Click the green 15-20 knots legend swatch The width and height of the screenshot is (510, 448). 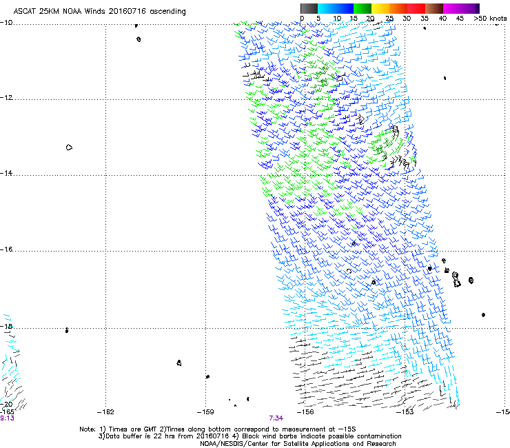coord(363,8)
